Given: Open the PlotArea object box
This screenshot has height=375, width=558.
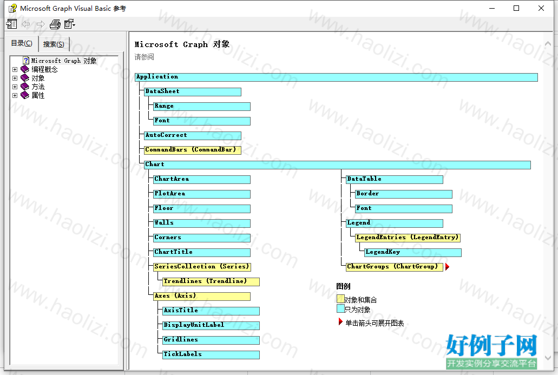Looking at the screenshot, I should click(202, 194).
